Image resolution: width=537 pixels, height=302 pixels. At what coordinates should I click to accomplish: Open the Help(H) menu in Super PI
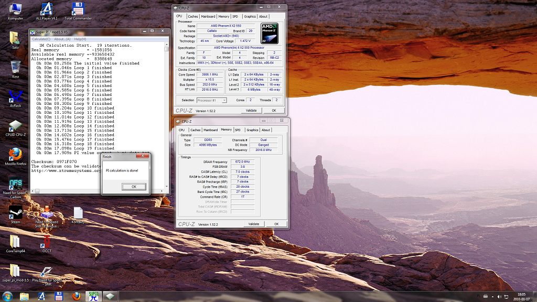coord(80,39)
